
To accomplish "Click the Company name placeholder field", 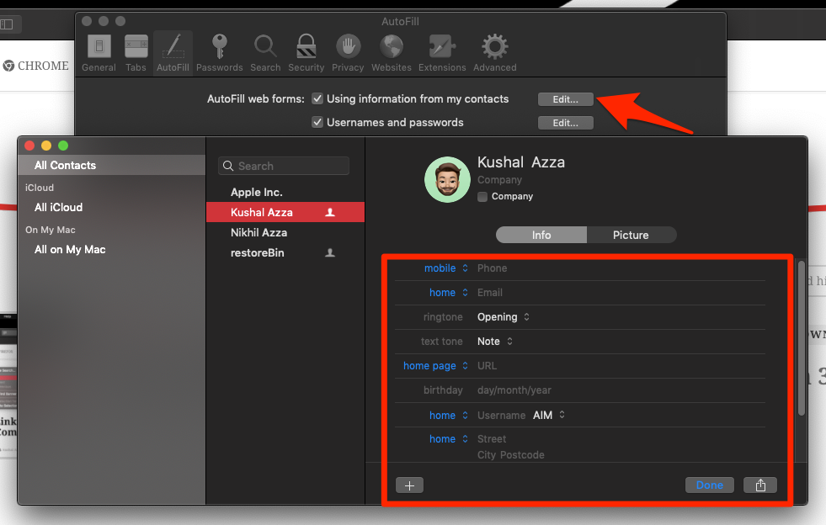I will tap(499, 179).
